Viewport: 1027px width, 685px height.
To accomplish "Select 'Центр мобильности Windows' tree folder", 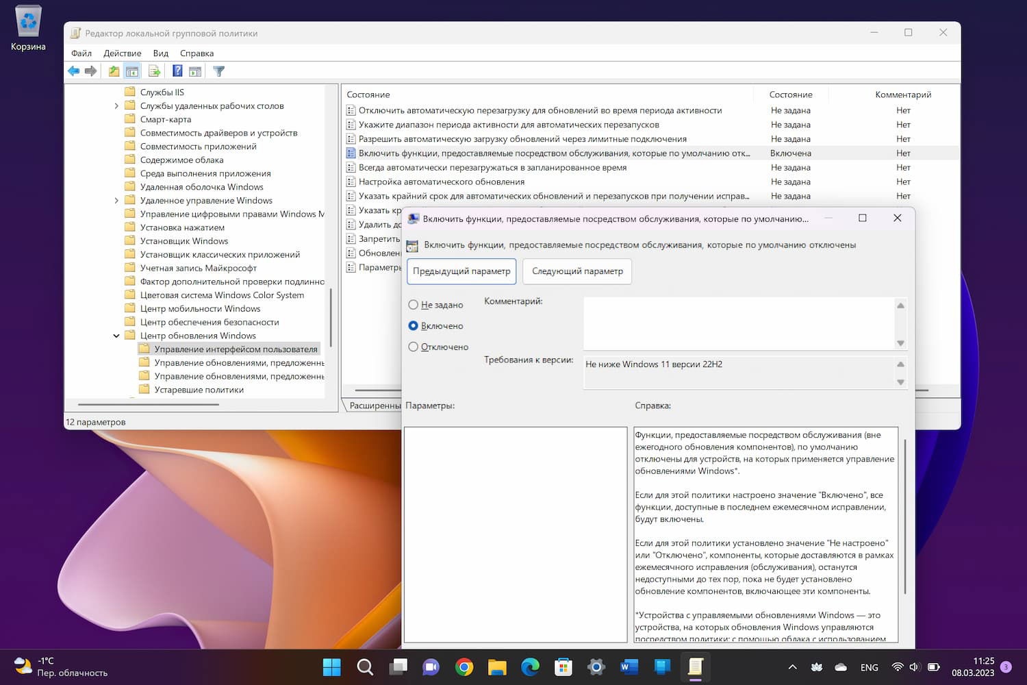I will (x=200, y=309).
